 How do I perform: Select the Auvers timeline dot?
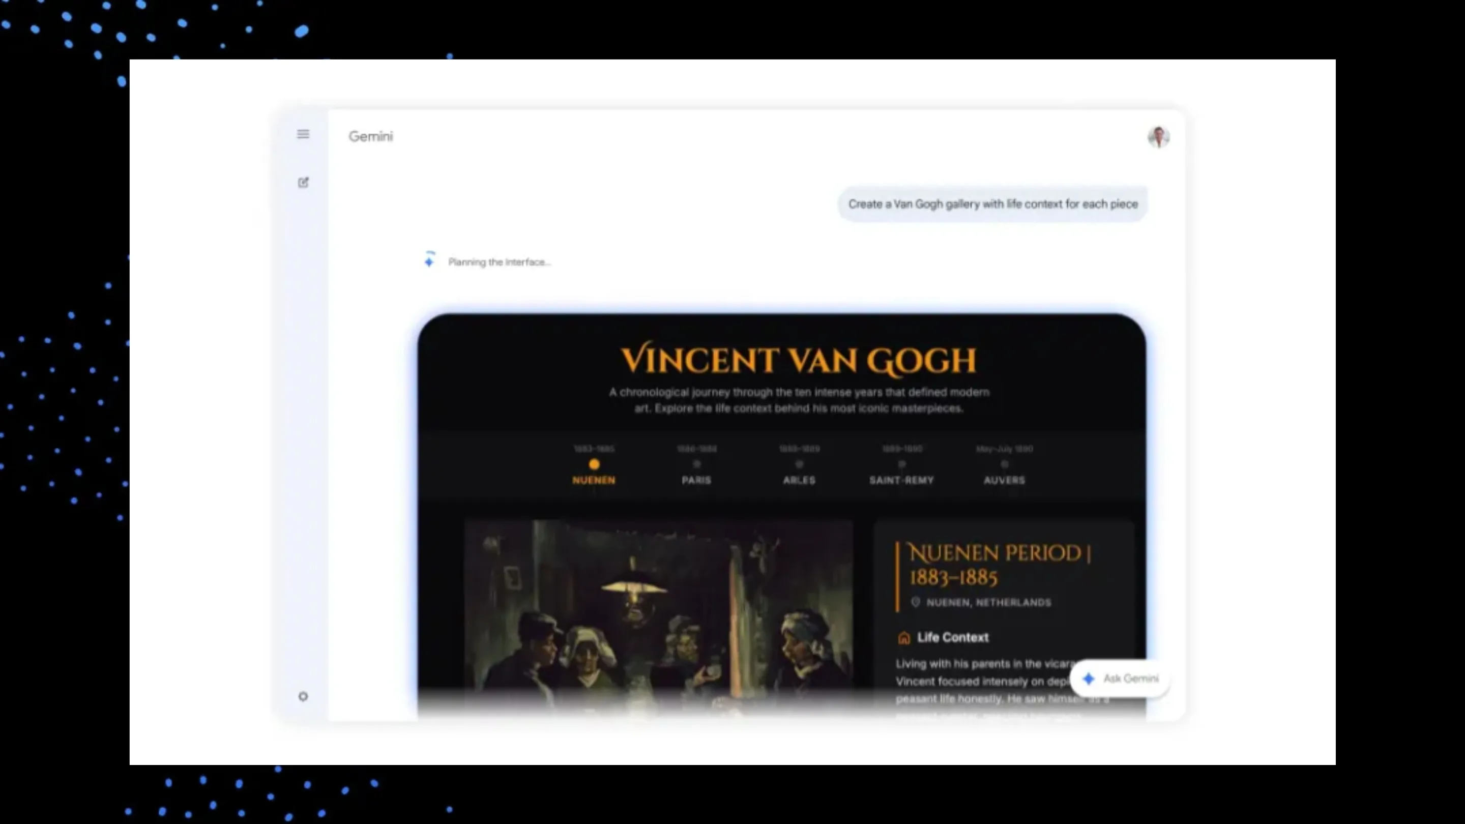[x=1004, y=464]
